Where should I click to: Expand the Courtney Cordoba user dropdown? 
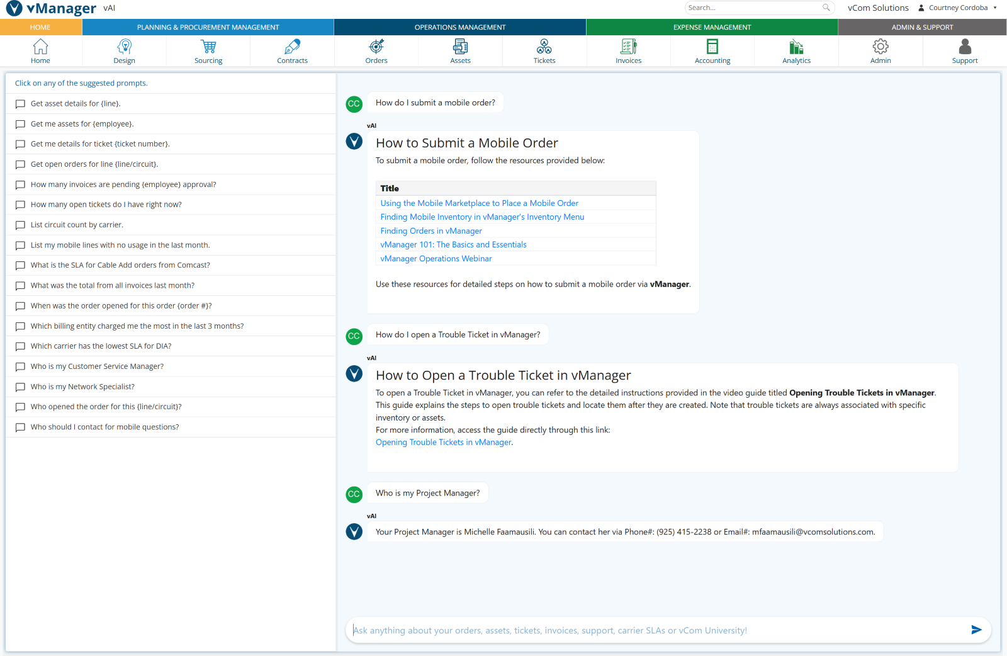point(959,8)
